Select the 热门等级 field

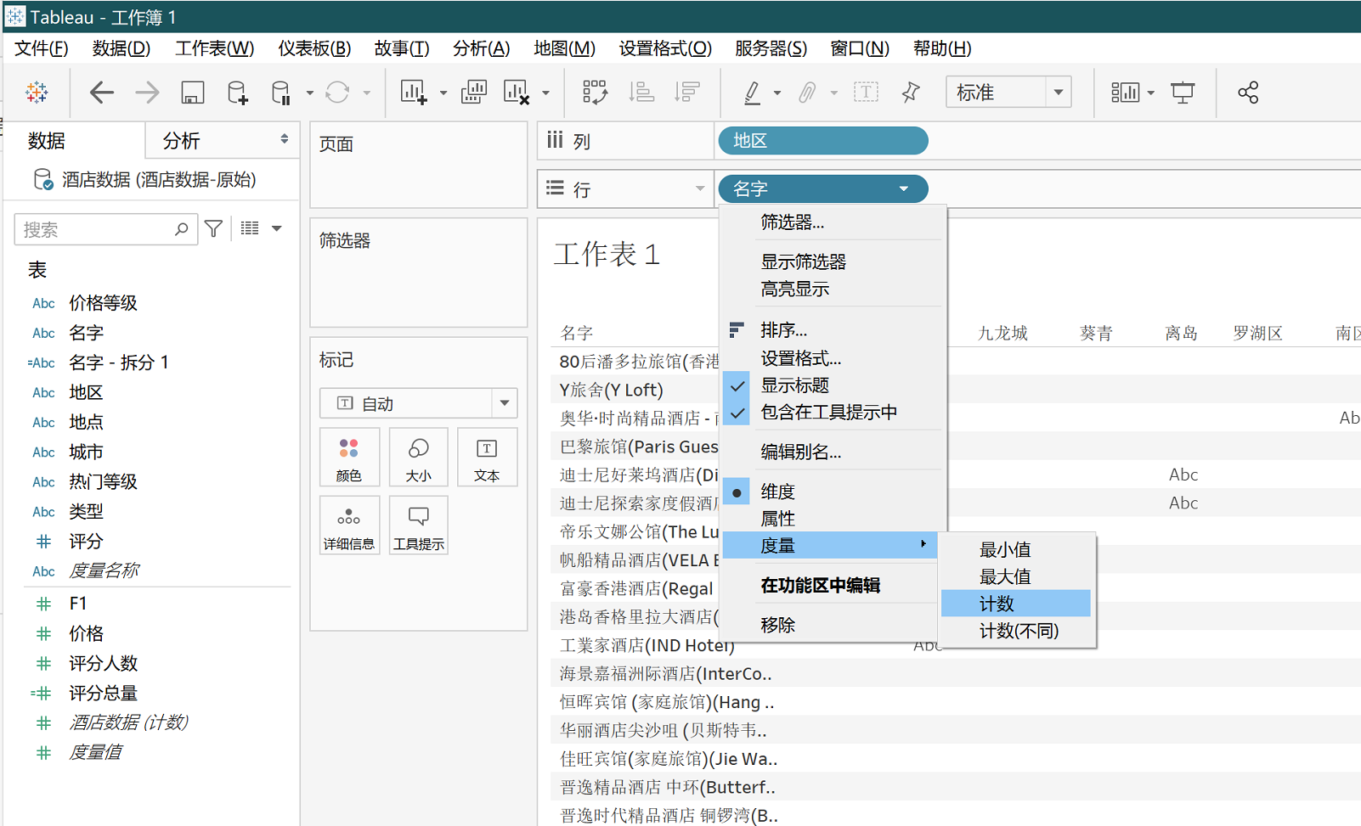click(x=103, y=481)
